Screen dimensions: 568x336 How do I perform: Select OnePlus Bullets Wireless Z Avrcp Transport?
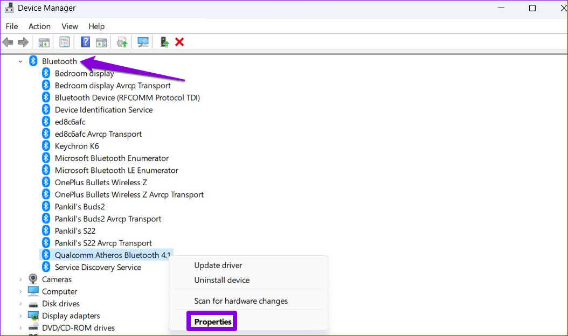tap(129, 194)
